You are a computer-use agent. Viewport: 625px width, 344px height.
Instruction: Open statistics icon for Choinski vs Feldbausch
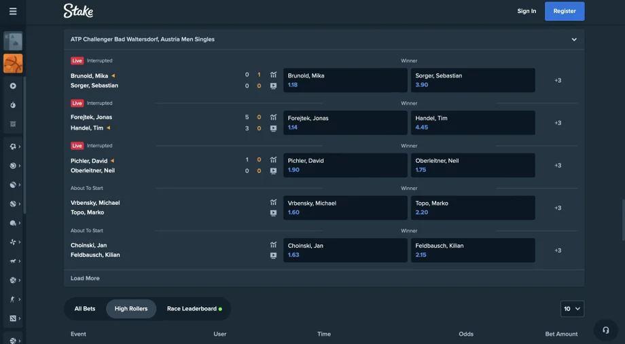pos(273,245)
